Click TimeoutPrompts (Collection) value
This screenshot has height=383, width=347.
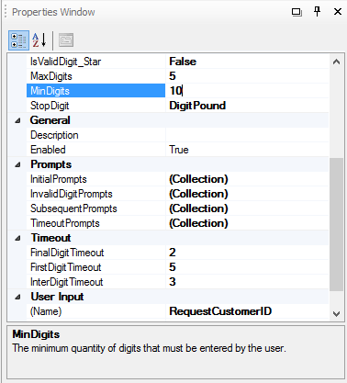pyautogui.click(x=198, y=223)
